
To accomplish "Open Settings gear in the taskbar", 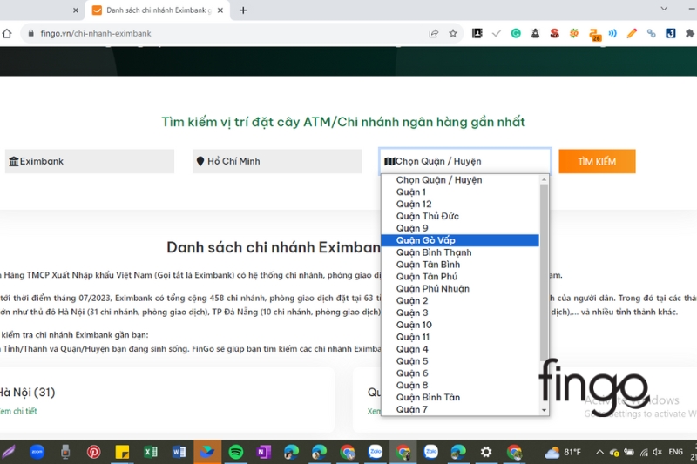I will click(x=486, y=452).
